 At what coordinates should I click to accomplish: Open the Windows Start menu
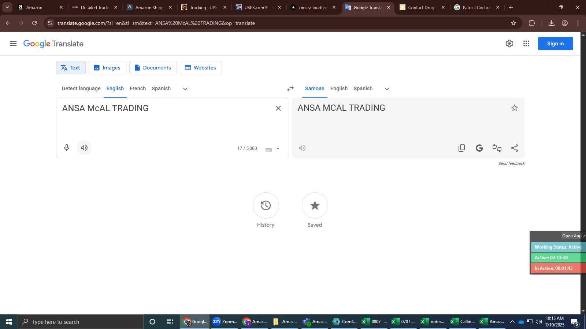click(9, 322)
